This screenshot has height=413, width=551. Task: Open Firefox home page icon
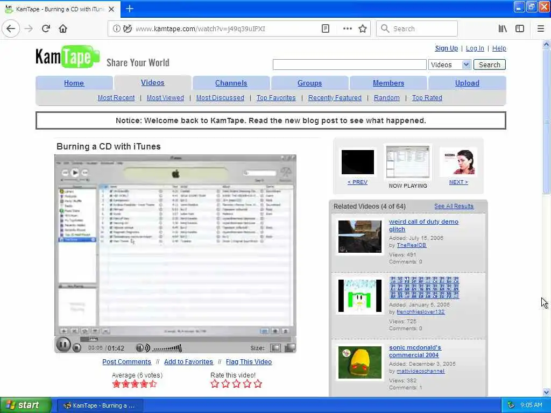[63, 29]
